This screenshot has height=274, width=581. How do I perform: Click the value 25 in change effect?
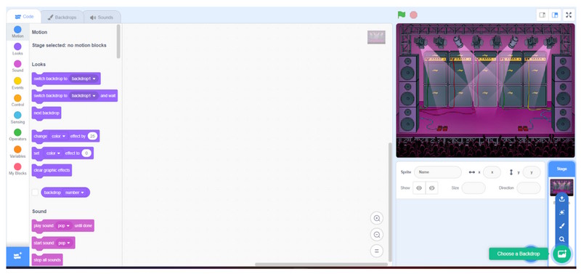[x=93, y=136]
